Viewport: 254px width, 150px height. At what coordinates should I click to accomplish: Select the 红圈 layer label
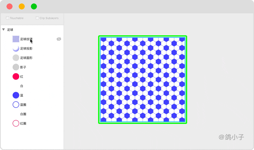pyautogui.click(x=23, y=123)
